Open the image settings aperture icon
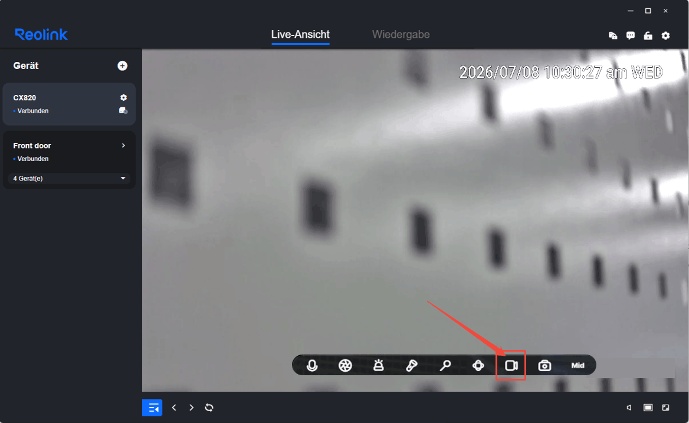The width and height of the screenshot is (689, 423). click(x=345, y=365)
